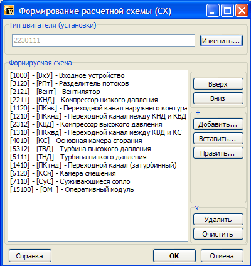Select row [1310] Переходной канал между КВД и КС
The width and height of the screenshot is (251, 266).
point(98,132)
